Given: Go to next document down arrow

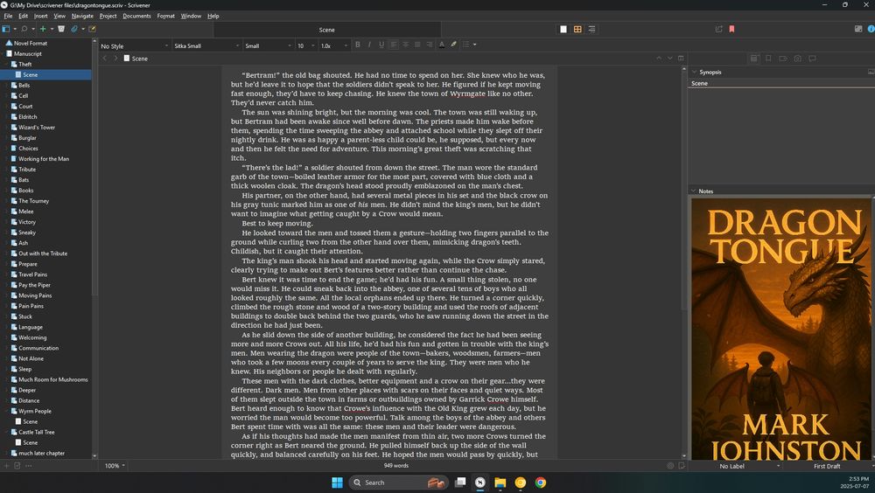Looking at the screenshot, I should point(669,58).
